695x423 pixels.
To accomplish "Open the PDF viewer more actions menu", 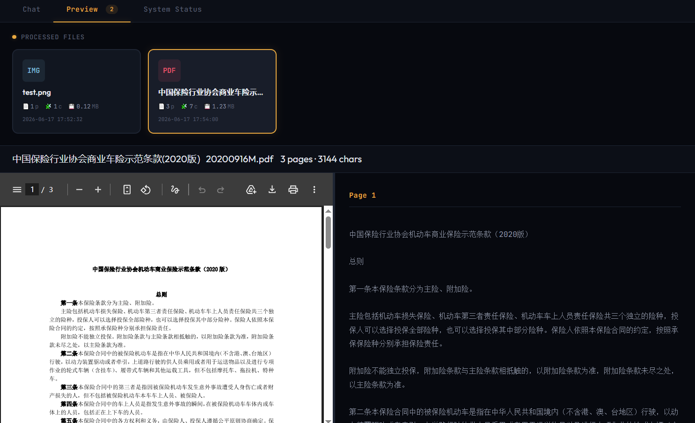I will pyautogui.click(x=314, y=189).
